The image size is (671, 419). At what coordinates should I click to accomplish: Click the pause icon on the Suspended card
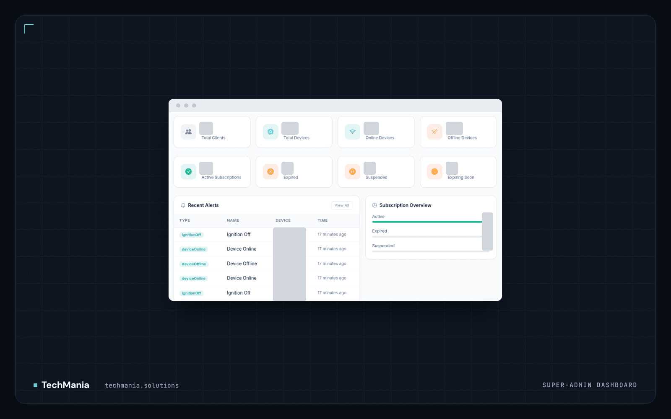(352, 171)
